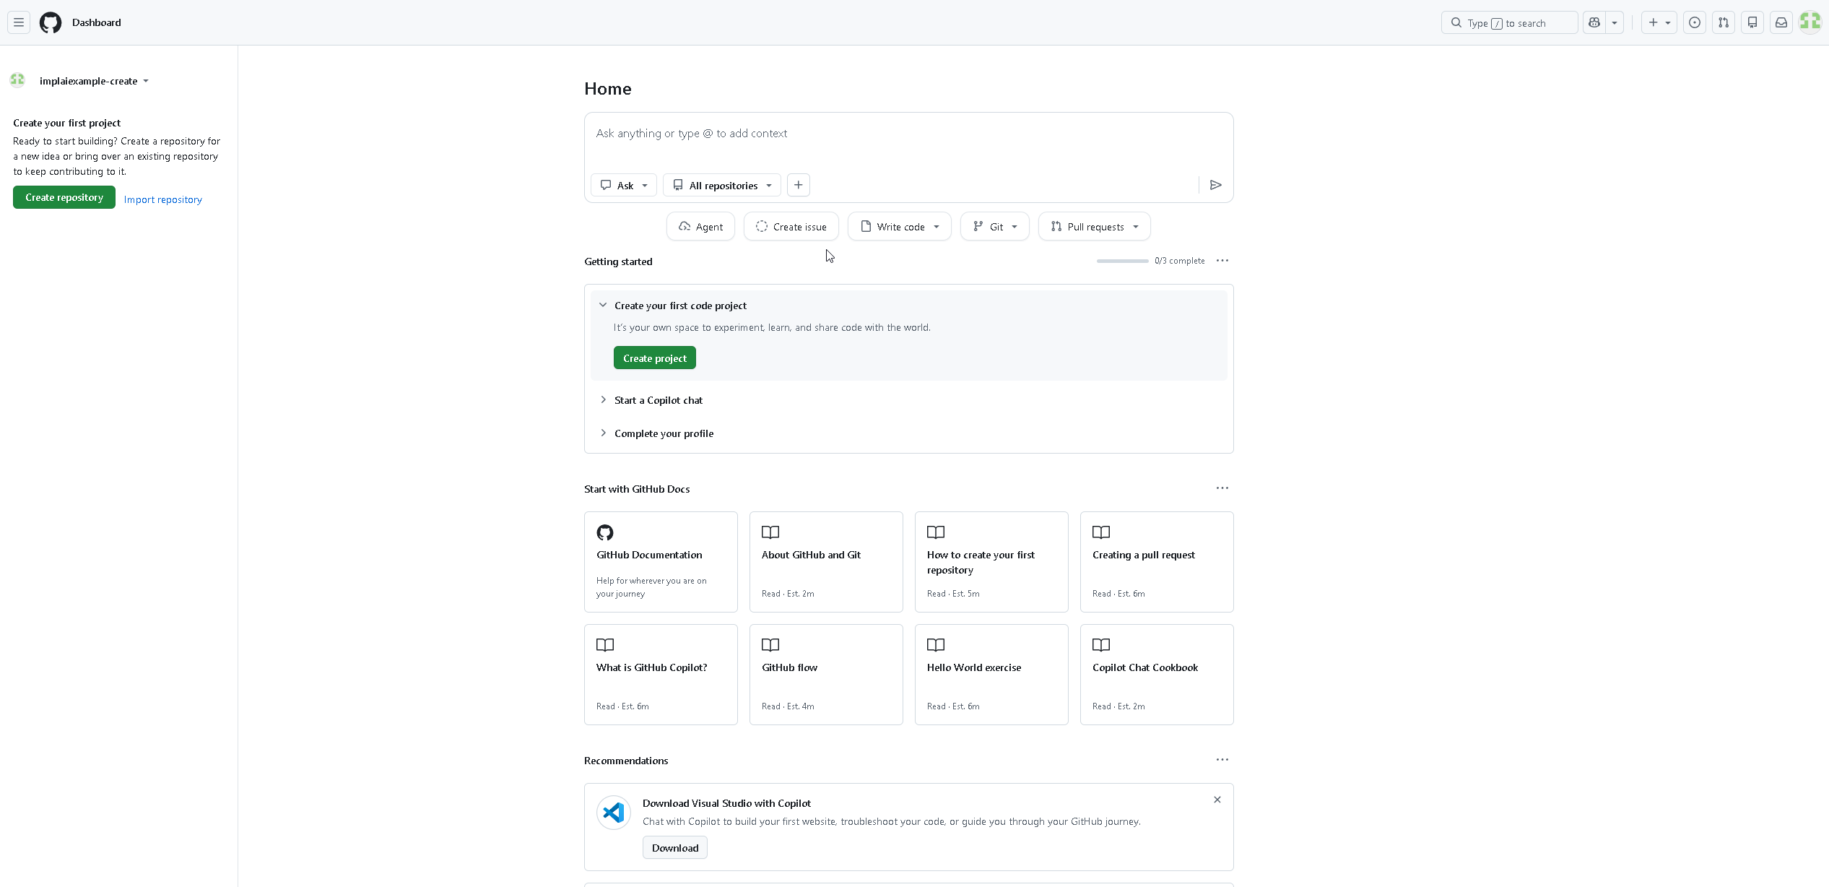Image resolution: width=1829 pixels, height=887 pixels.
Task: Click the Download button for Visual Studio
Action: (x=675, y=848)
